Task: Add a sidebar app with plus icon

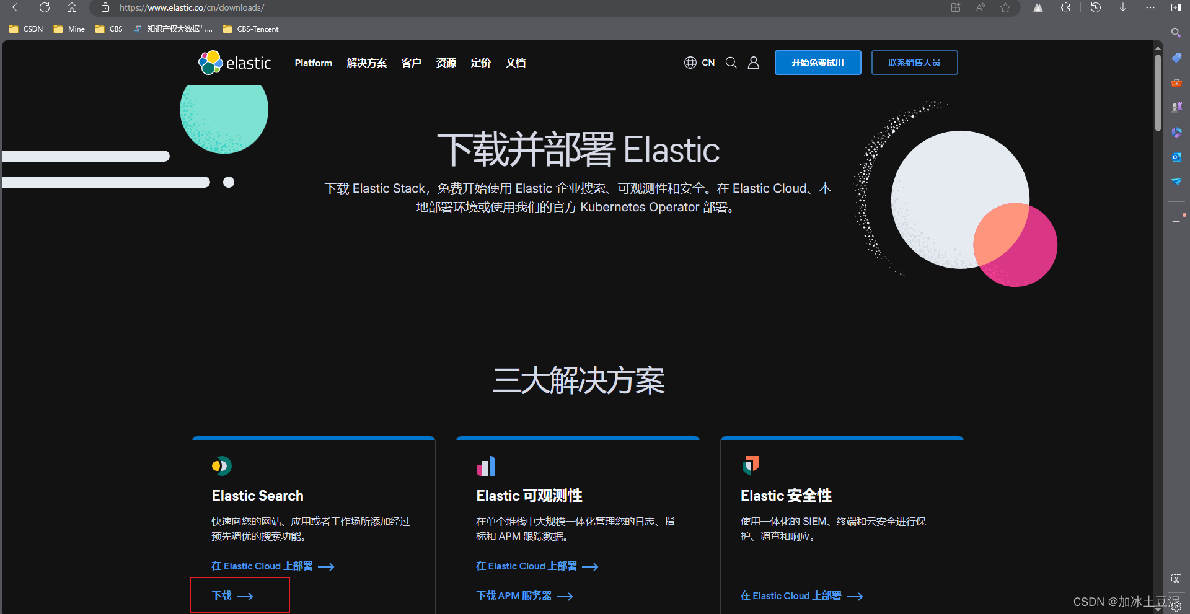Action: click(x=1176, y=221)
